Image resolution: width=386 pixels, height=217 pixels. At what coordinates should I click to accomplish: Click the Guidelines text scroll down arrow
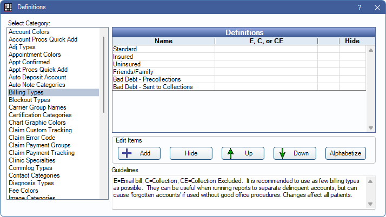click(x=371, y=204)
